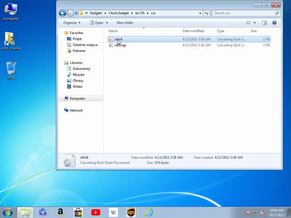Open Wideo library
Viewport: 291px width, 218px height.
(77, 86)
